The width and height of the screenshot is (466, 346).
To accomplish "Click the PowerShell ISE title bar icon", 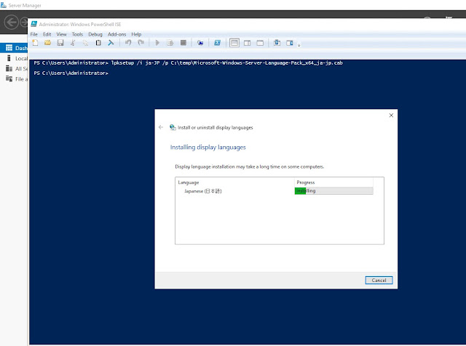I will [x=34, y=24].
